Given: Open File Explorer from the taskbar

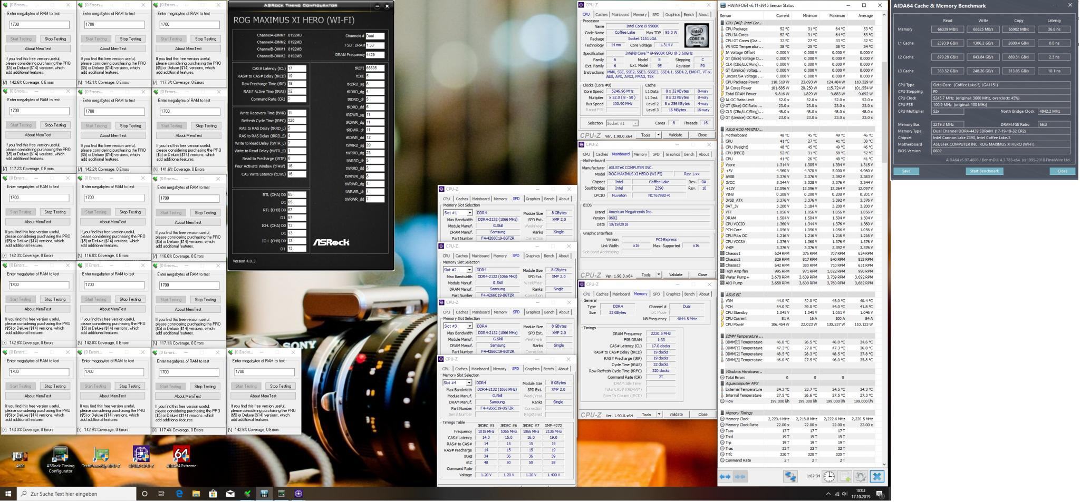Looking at the screenshot, I should point(196,494).
